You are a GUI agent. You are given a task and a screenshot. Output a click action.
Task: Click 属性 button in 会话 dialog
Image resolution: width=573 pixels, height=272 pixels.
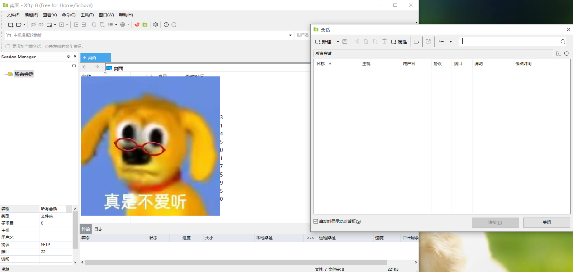pos(399,42)
